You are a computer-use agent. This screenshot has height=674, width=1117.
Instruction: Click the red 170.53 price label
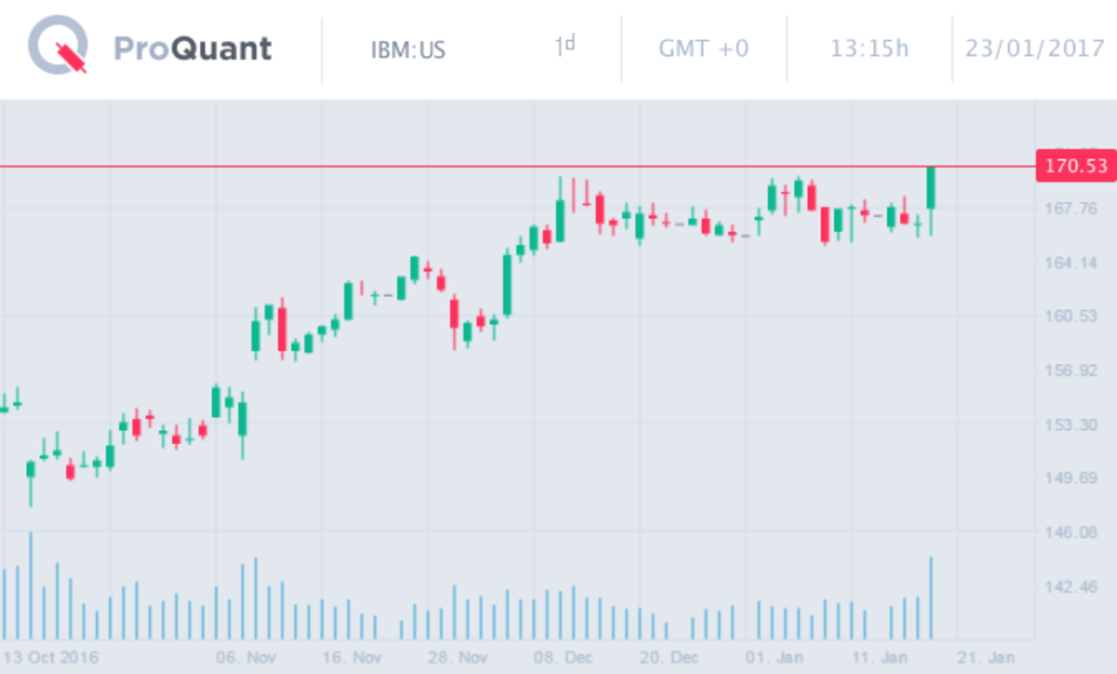click(1076, 167)
